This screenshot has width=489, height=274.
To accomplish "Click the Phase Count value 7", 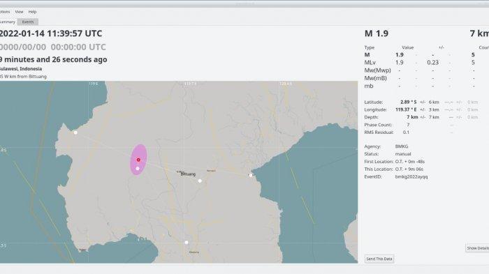I will click(x=408, y=125).
